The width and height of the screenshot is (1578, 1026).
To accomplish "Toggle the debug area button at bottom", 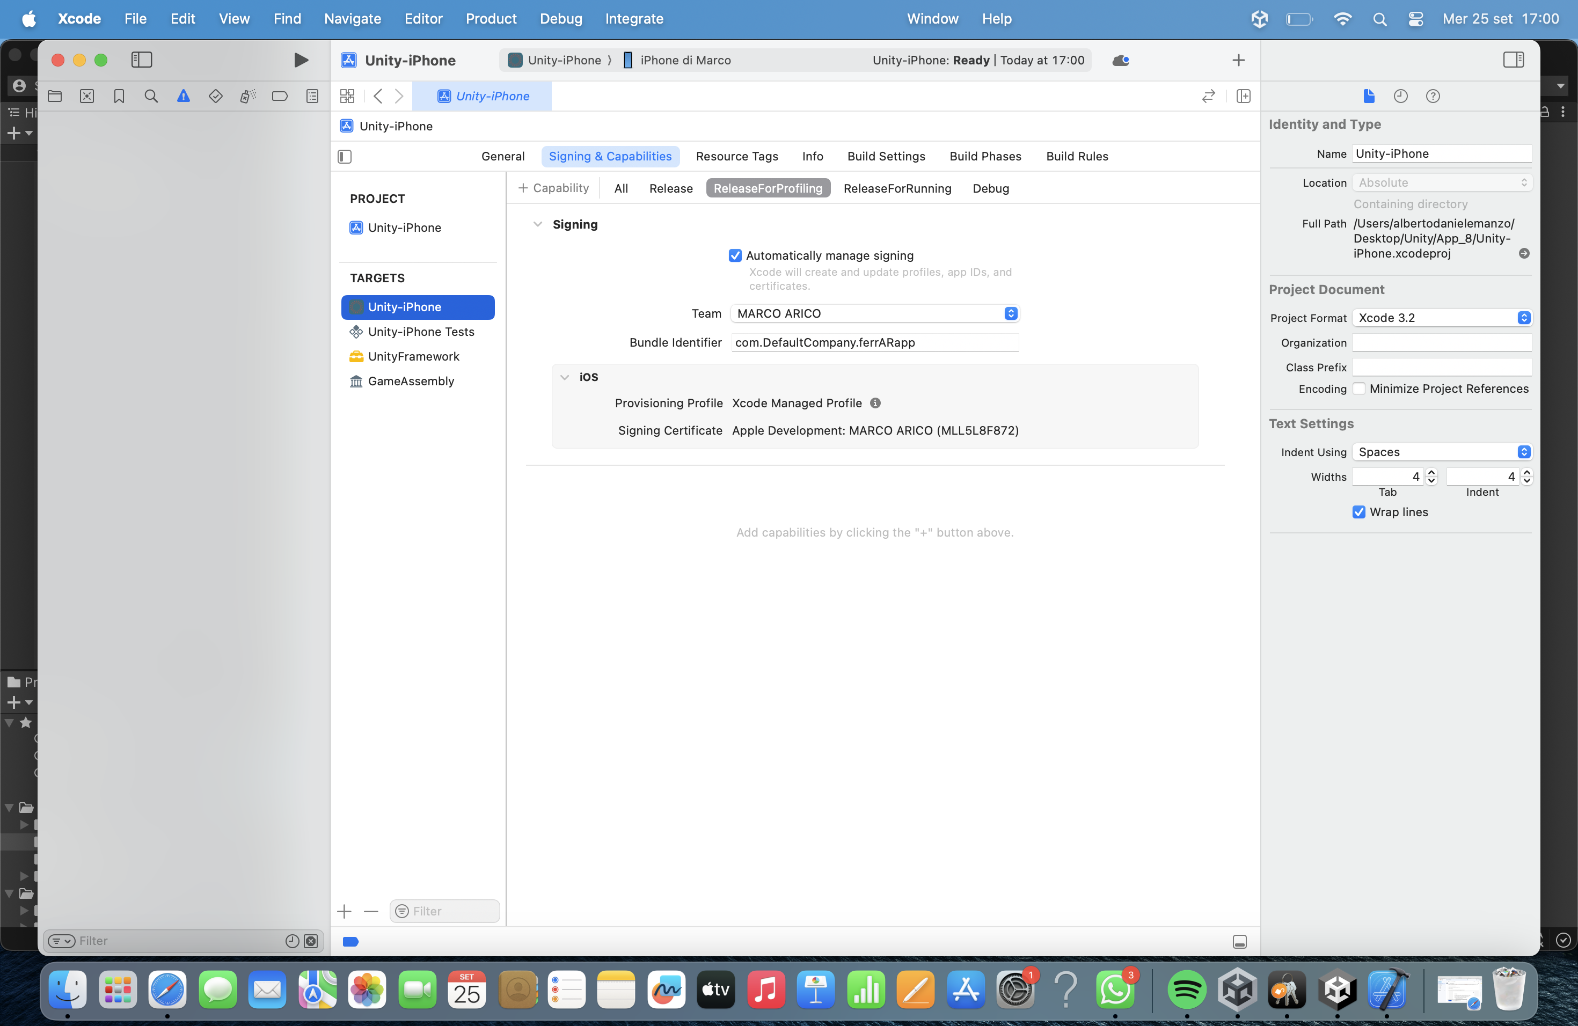I will pyautogui.click(x=1240, y=942).
